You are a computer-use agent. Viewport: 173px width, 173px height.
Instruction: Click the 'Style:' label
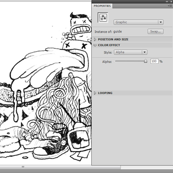(x=108, y=52)
